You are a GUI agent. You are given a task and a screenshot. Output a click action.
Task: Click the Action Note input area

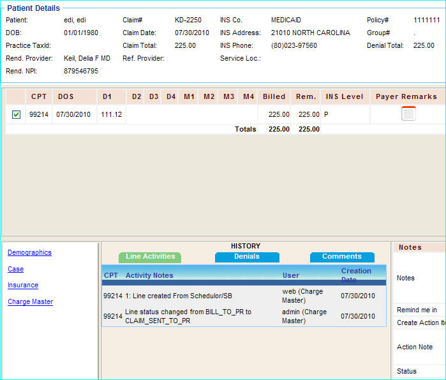[x=440, y=347]
